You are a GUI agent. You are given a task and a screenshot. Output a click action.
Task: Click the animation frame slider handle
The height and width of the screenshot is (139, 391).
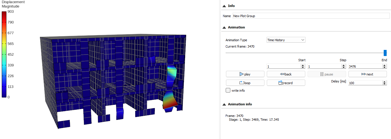(x=385, y=53)
